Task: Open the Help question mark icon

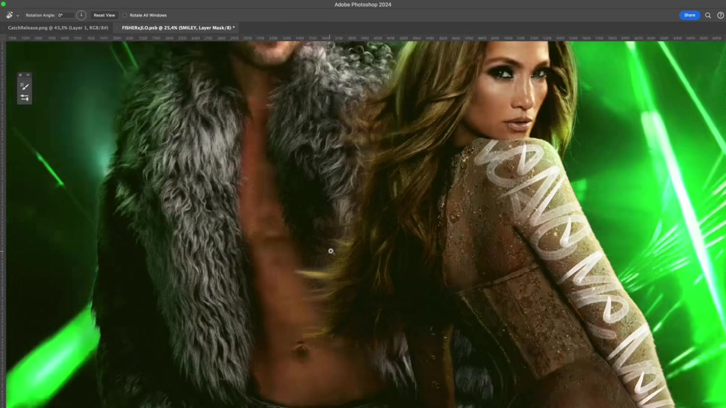Action: [x=720, y=15]
